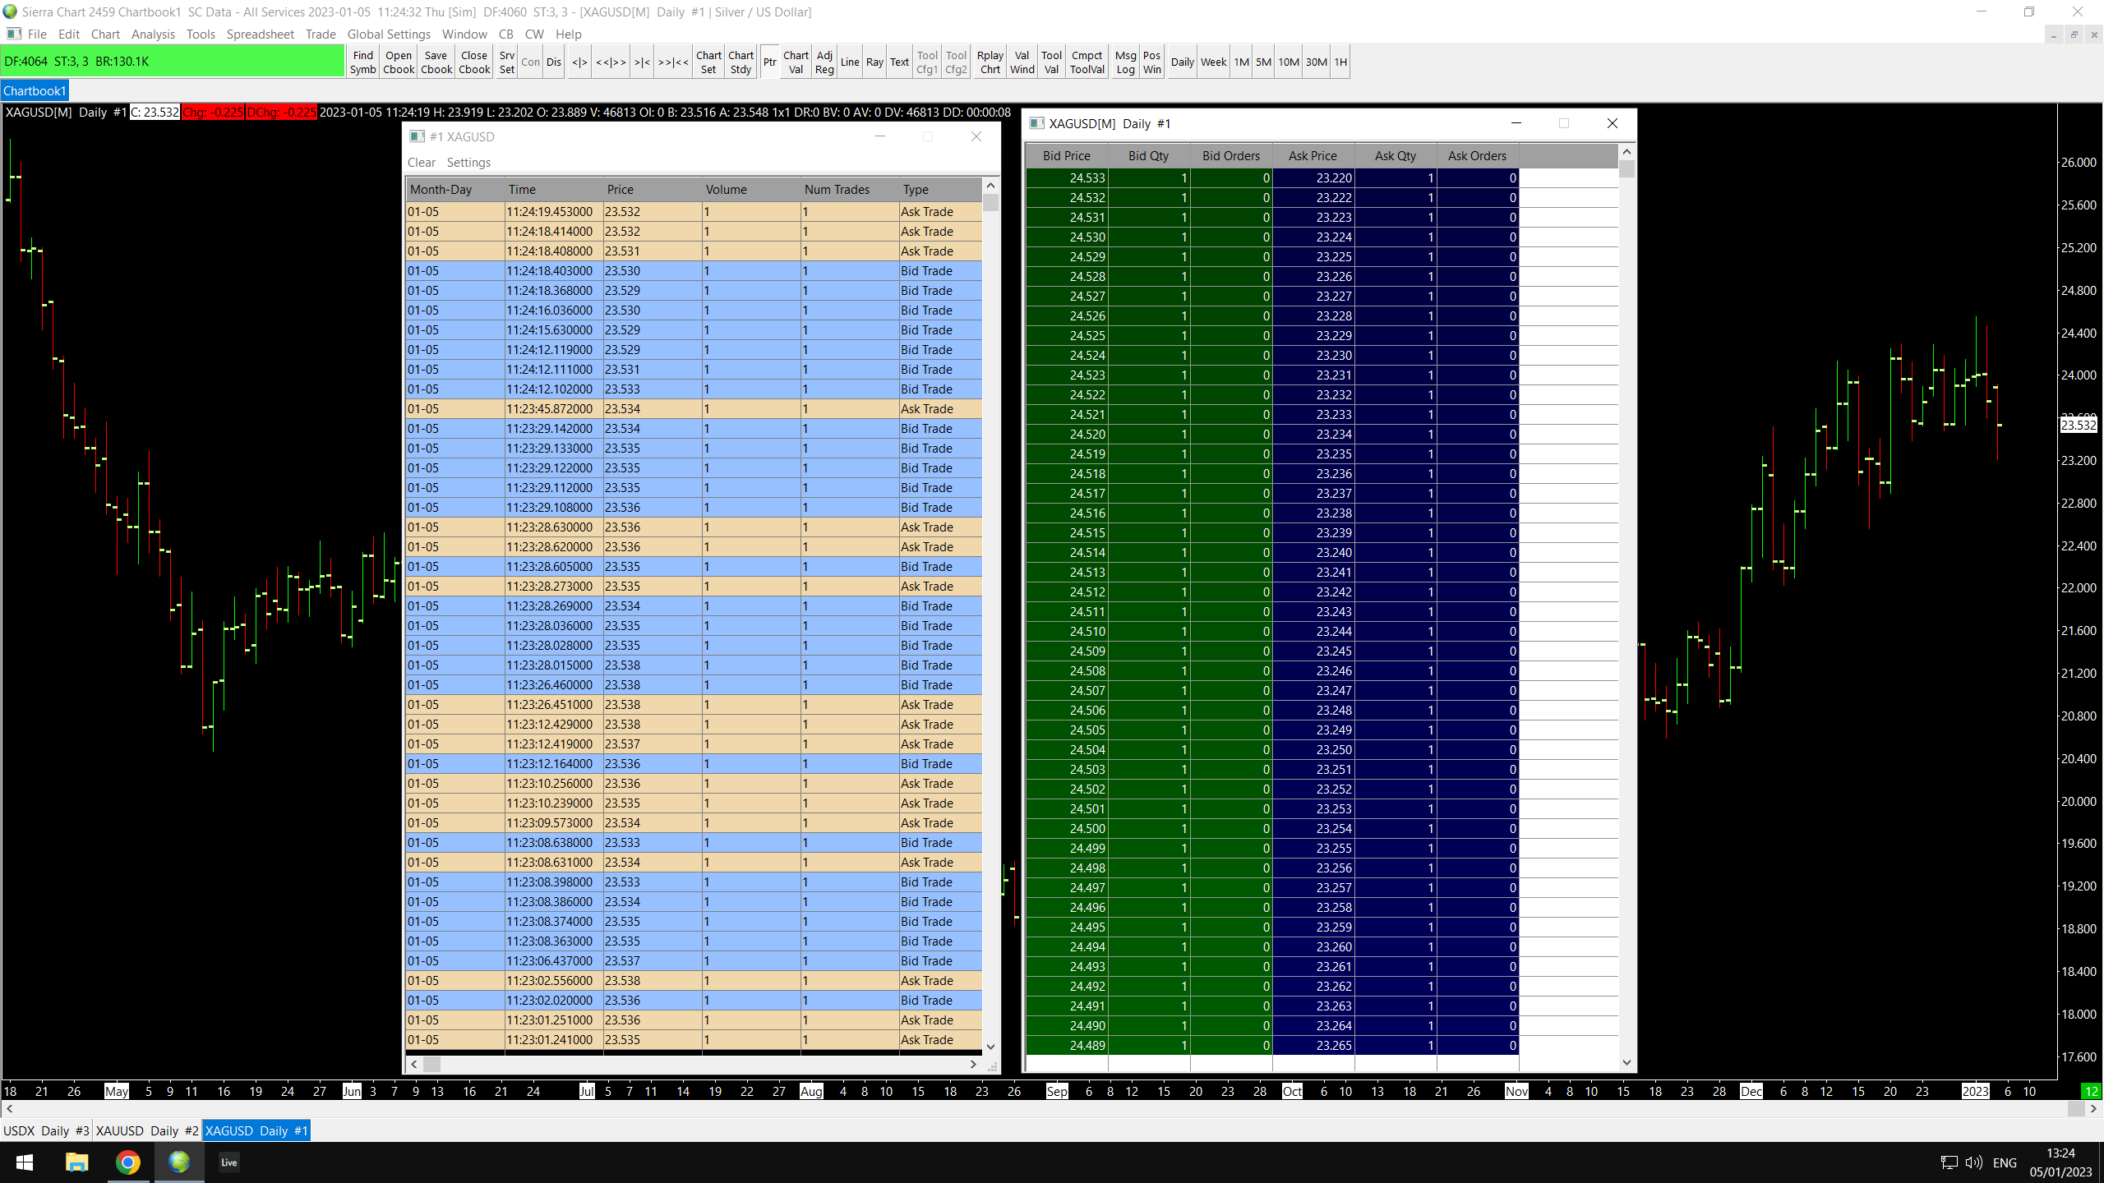
Task: Open the Global Settings menu
Action: coord(389,34)
